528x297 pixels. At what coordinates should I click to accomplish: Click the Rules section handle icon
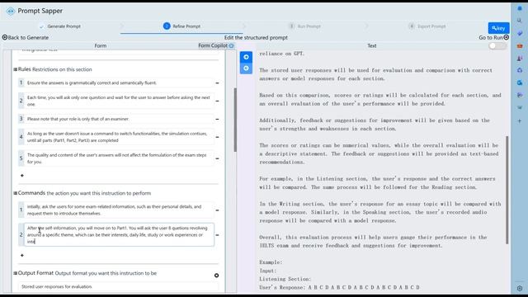(x=15, y=69)
